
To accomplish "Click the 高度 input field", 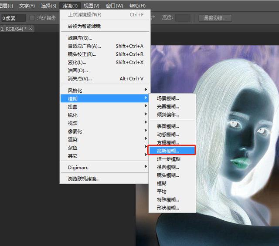I will pyautogui.click(x=183, y=18).
